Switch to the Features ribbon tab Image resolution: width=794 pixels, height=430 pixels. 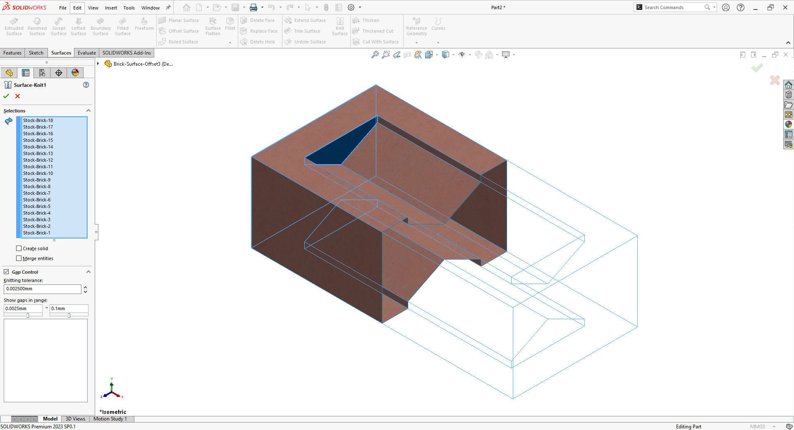pyautogui.click(x=12, y=53)
